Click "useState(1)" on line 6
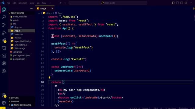The height and width of the screenshot is (109, 195). click(108, 36)
